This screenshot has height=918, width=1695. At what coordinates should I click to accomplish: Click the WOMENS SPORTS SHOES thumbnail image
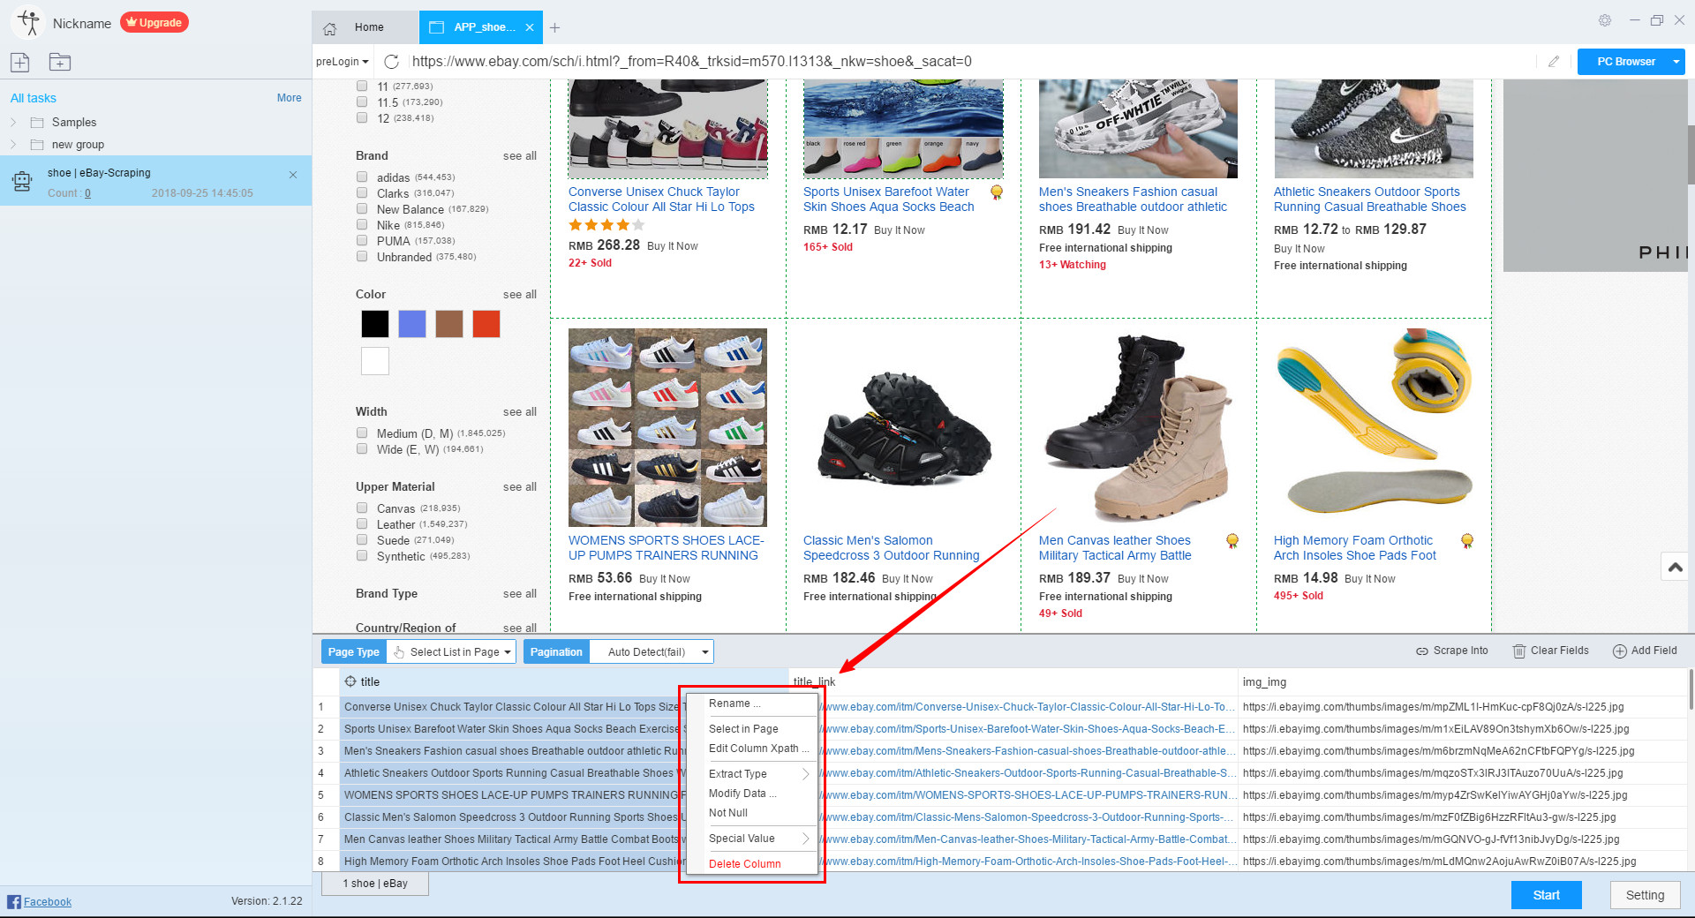pos(667,427)
